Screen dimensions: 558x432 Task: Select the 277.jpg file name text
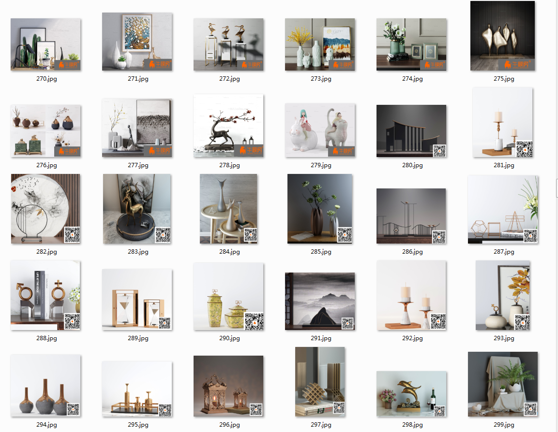pos(138,165)
